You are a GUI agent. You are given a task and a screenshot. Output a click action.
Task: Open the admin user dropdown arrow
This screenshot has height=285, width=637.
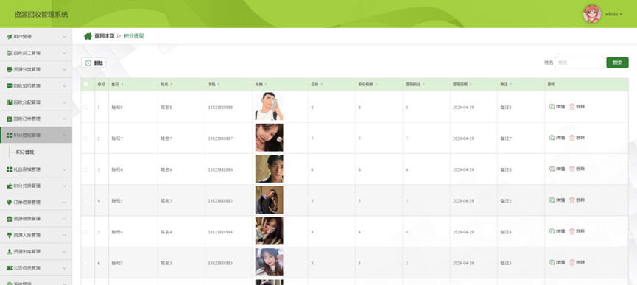coord(621,14)
